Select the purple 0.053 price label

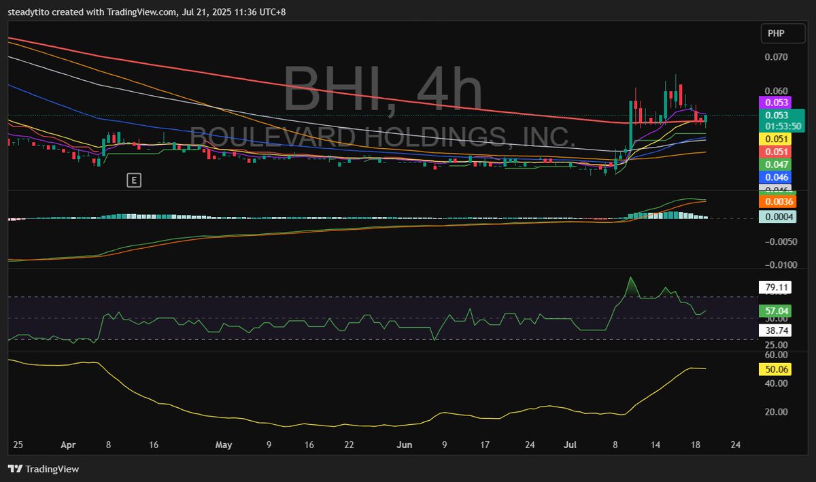pos(774,103)
